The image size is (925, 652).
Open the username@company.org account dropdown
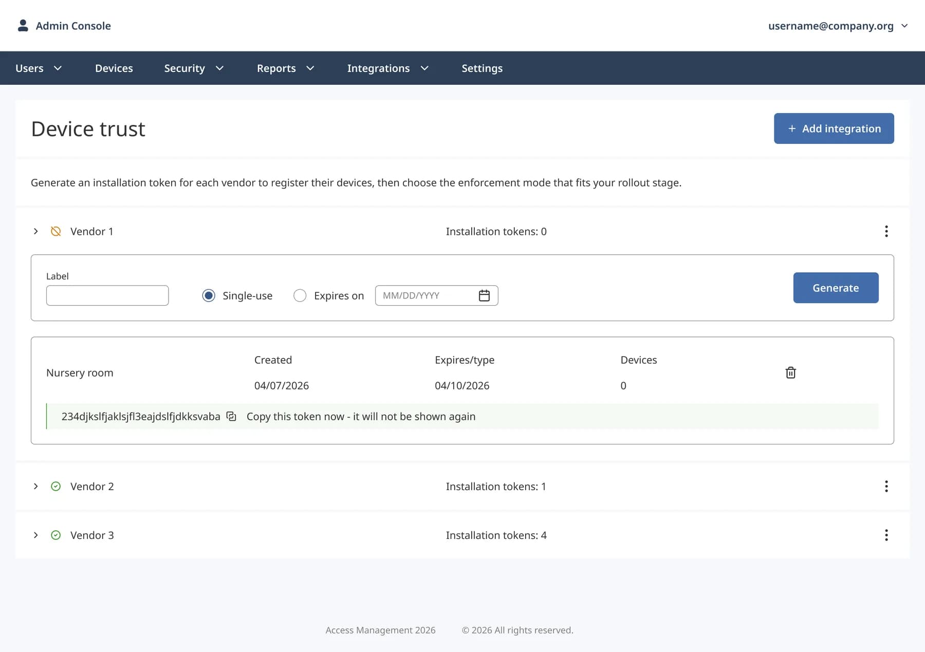click(838, 26)
